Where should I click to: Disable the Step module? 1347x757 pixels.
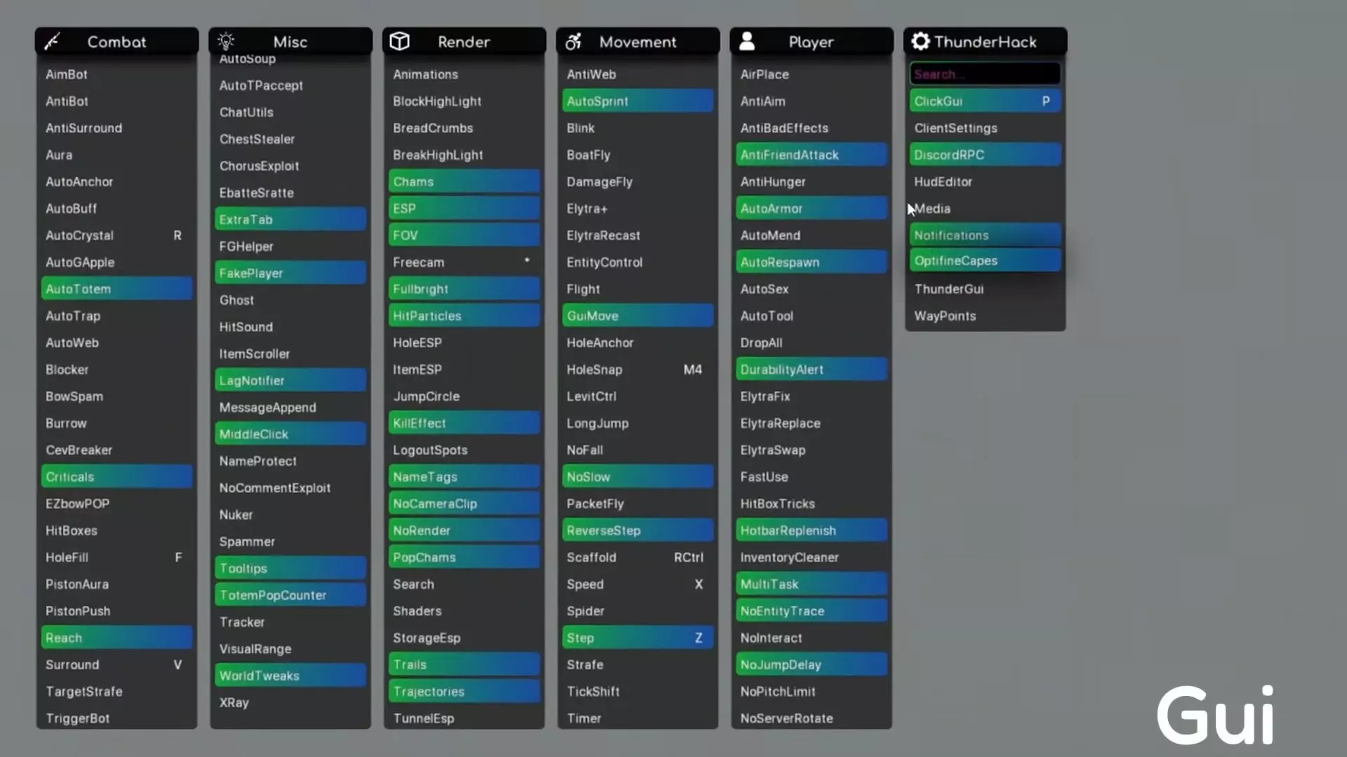[x=638, y=638]
